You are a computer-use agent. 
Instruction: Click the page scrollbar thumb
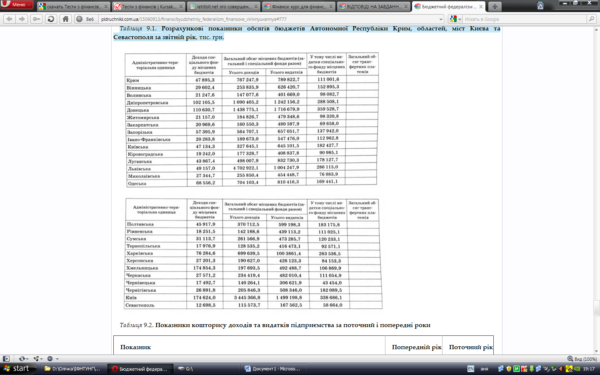[x=597, y=308]
